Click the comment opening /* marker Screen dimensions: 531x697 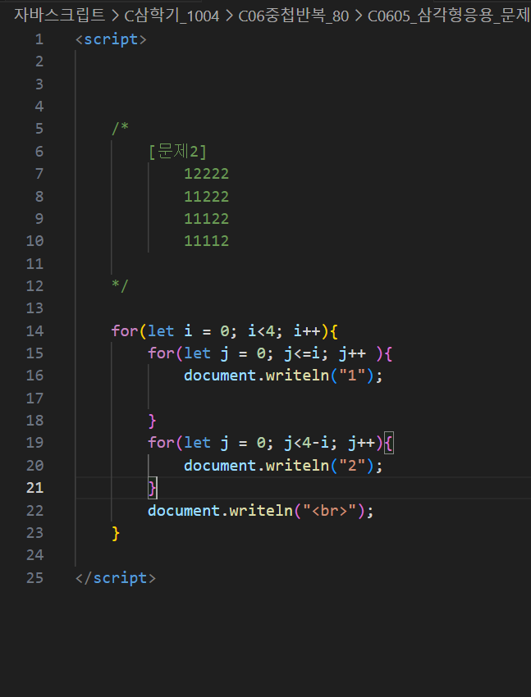point(120,129)
